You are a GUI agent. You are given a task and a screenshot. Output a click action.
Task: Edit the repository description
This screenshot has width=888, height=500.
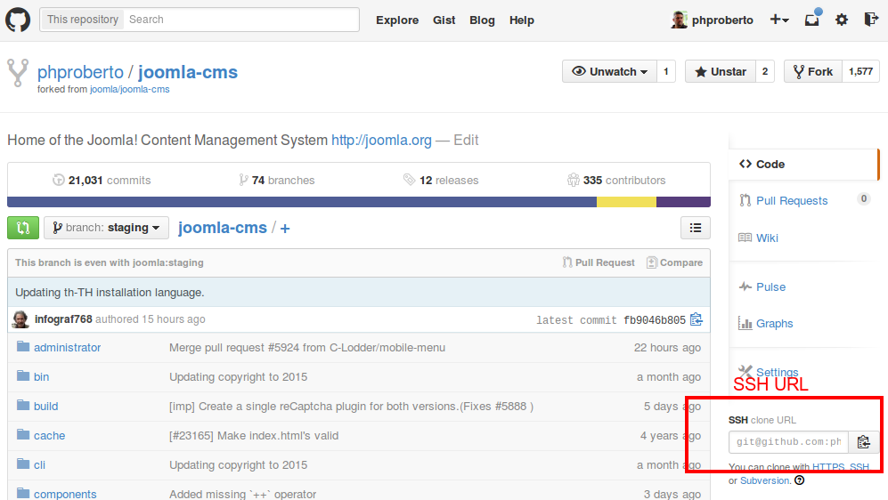click(x=466, y=141)
